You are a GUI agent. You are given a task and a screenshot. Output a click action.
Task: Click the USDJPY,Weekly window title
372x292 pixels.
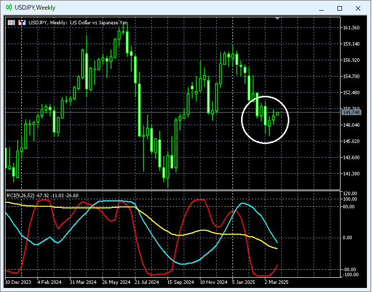[x=35, y=8]
